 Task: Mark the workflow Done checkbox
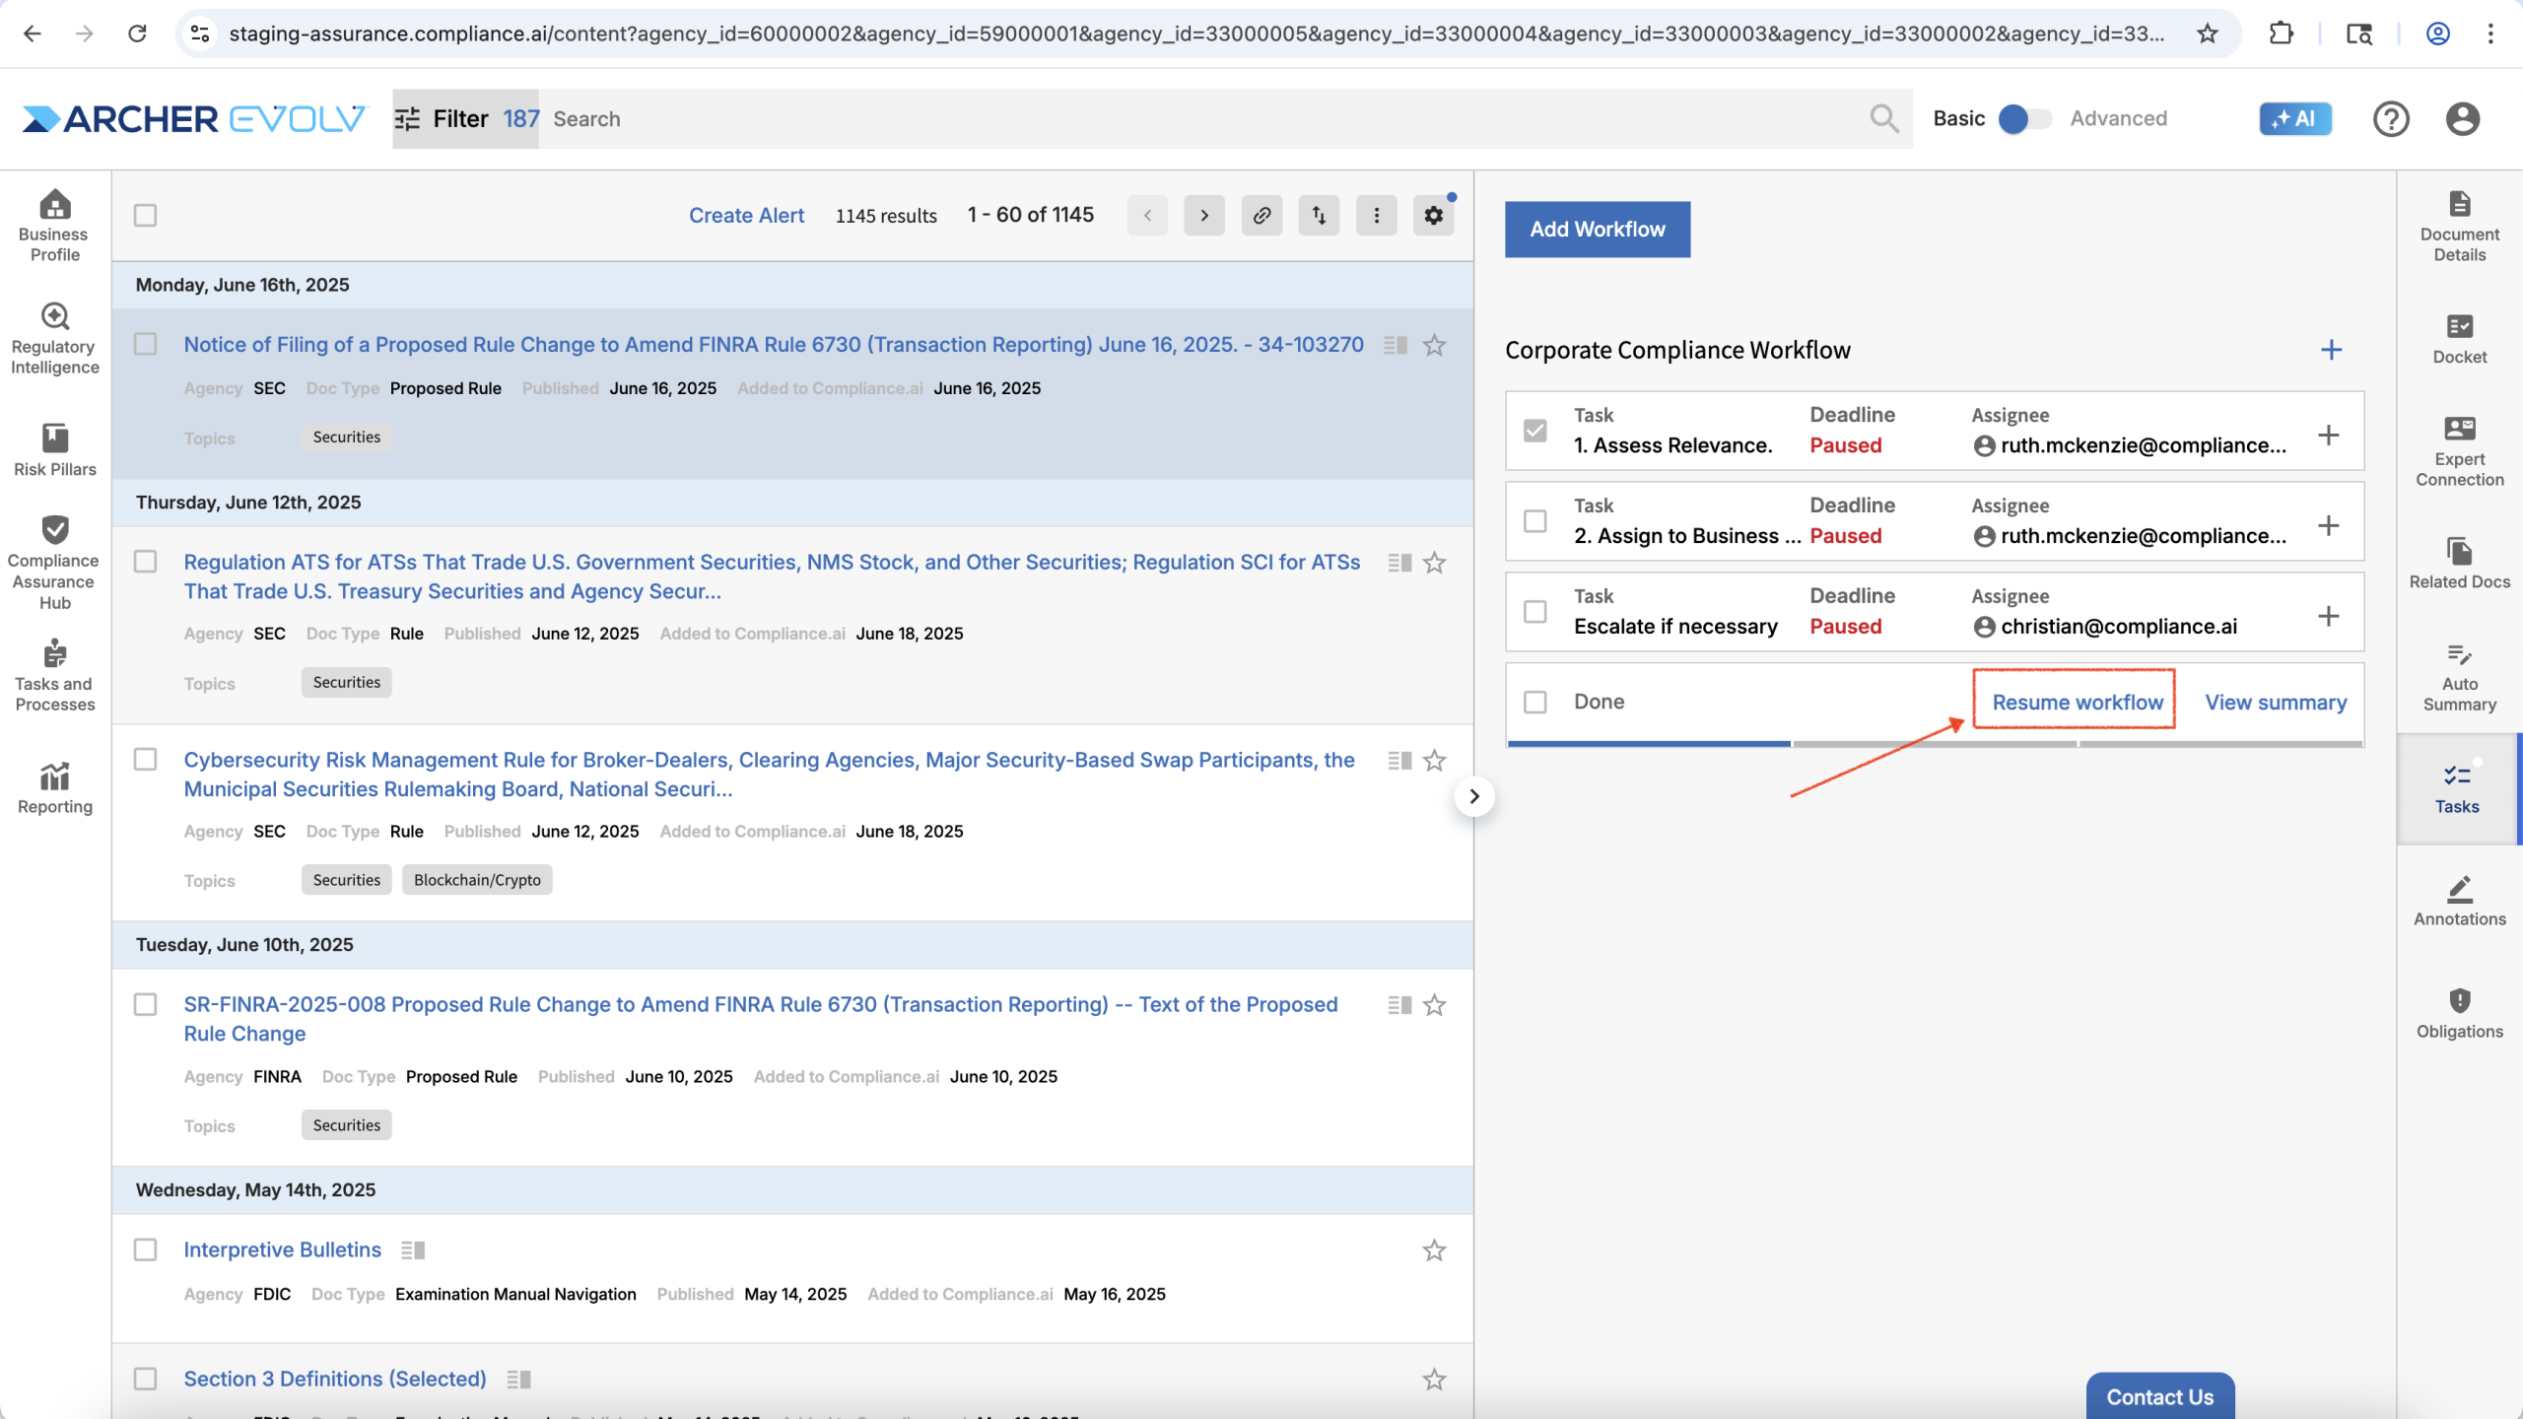[1534, 702]
